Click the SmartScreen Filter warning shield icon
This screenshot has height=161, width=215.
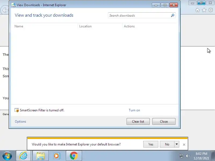click(x=17, y=110)
